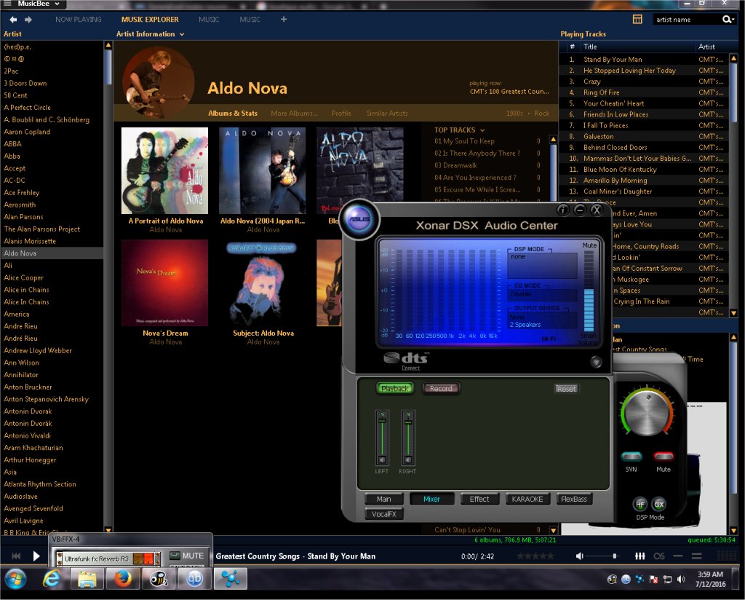Open the Effect tab in Xonar Audio Center

click(x=479, y=499)
